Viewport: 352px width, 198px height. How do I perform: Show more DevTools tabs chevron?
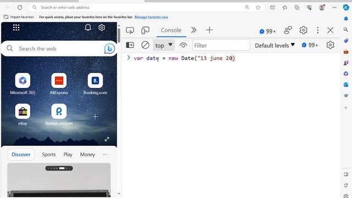pos(194,30)
